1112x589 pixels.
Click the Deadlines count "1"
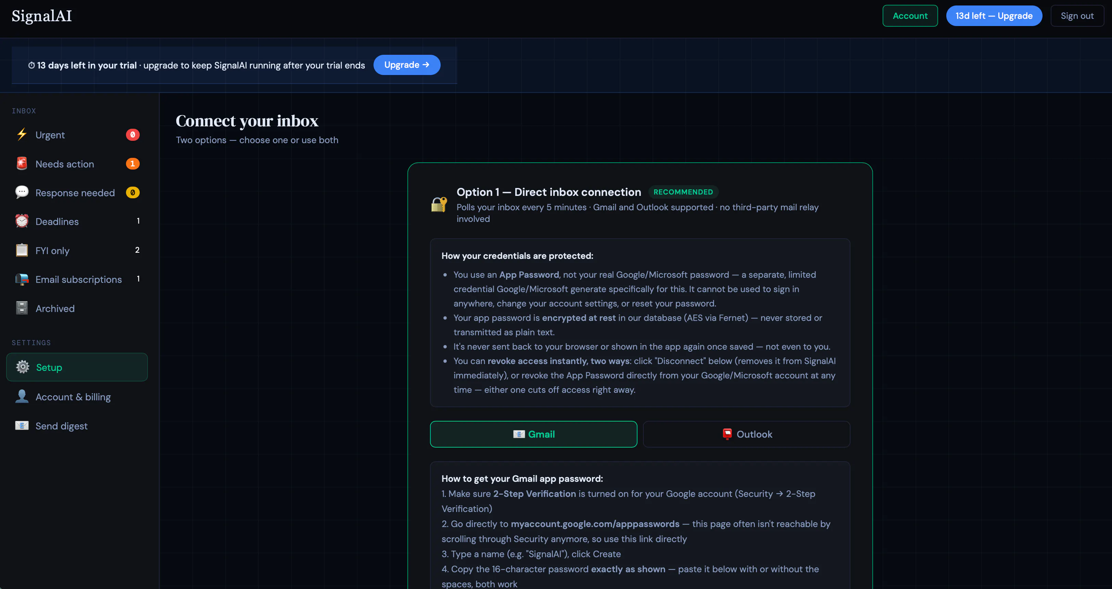138,221
